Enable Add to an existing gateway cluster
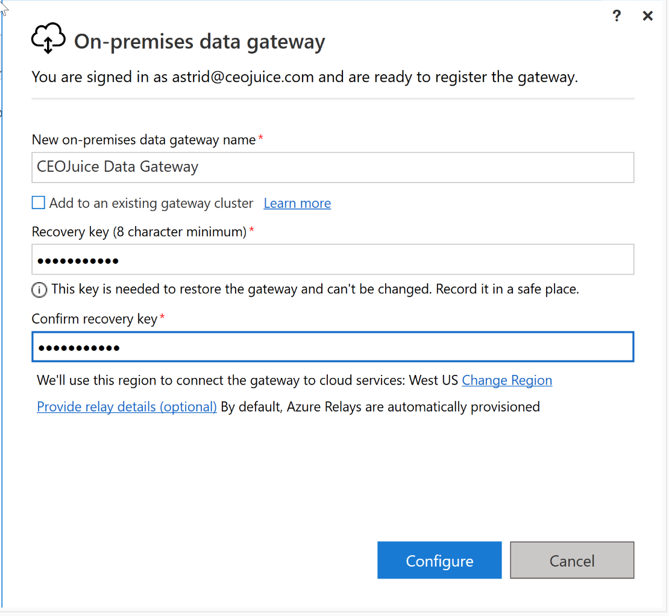Screen dimensions: 669x616 point(39,203)
